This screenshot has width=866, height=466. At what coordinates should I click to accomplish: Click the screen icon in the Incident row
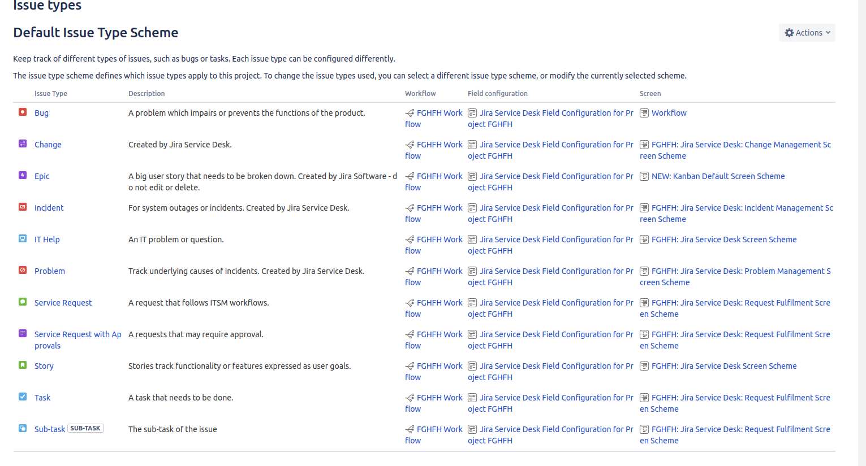[644, 208]
